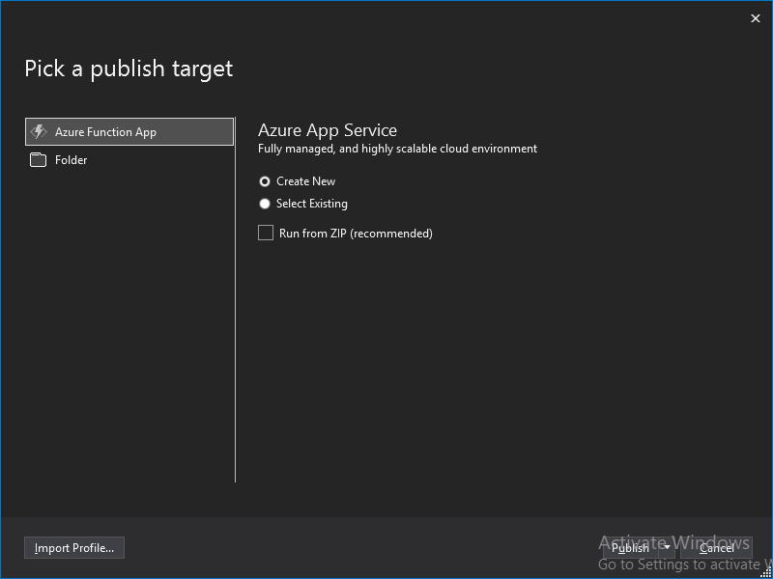The image size is (773, 579).
Task: Select Folder publish target label
Action: [x=71, y=160]
